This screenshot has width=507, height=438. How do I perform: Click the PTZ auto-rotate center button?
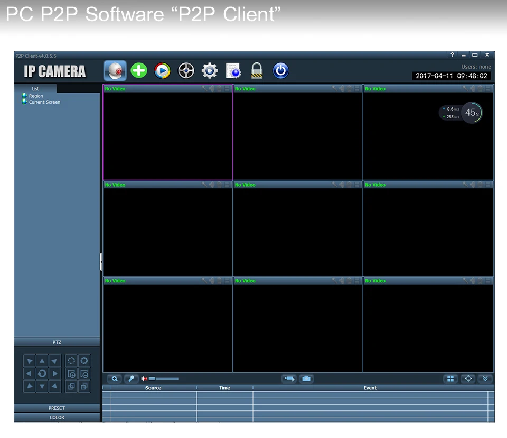pos(42,373)
